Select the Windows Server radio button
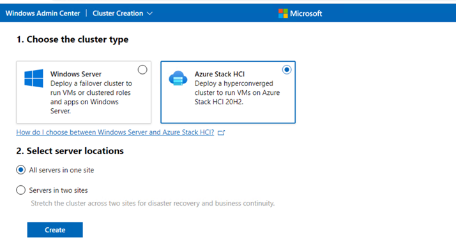 pos(142,69)
